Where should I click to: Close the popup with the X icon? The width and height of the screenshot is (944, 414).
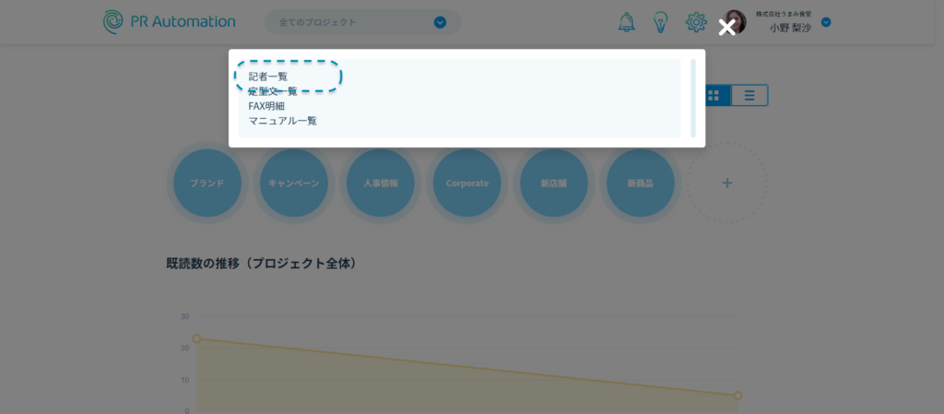click(726, 28)
